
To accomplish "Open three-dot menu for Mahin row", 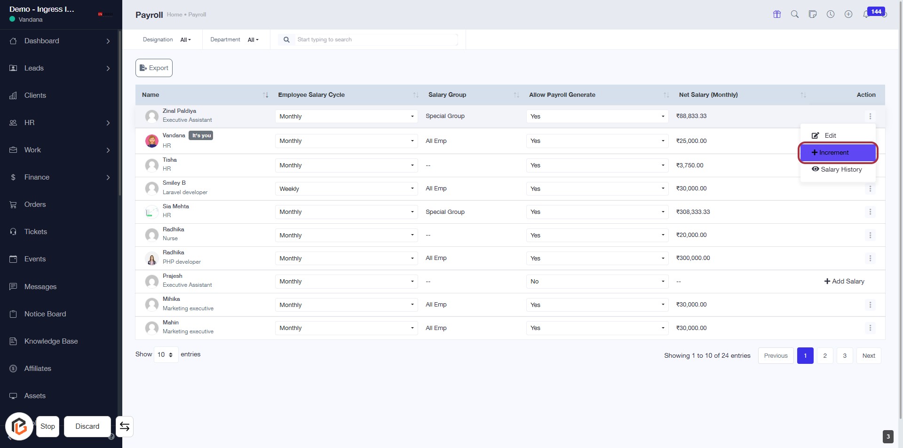I will coord(870,328).
